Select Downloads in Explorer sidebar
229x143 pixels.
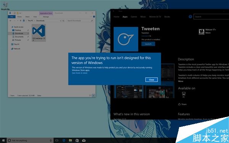(x=19, y=34)
